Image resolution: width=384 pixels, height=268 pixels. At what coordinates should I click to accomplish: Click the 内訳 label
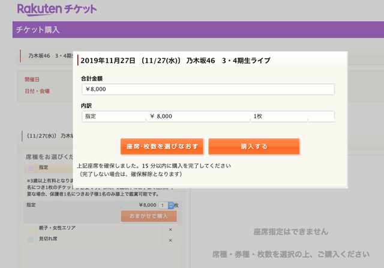pyautogui.click(x=86, y=106)
